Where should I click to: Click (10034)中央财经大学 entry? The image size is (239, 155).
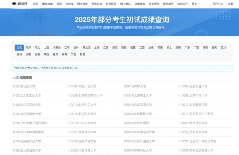138,151
